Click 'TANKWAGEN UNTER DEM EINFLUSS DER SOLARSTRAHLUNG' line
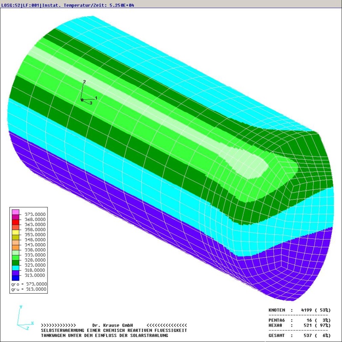 104,336
